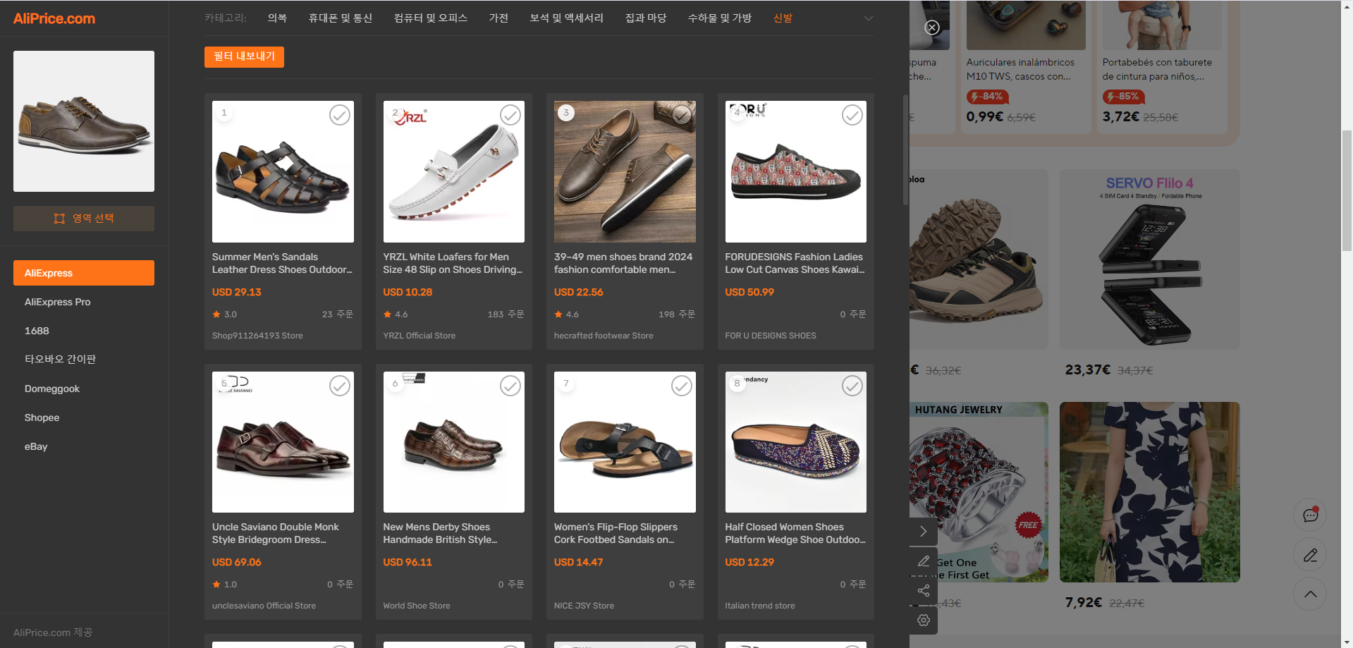Image resolution: width=1353 pixels, height=648 pixels.
Task: Open New Mens Derby Shoes image
Action: [x=453, y=442]
